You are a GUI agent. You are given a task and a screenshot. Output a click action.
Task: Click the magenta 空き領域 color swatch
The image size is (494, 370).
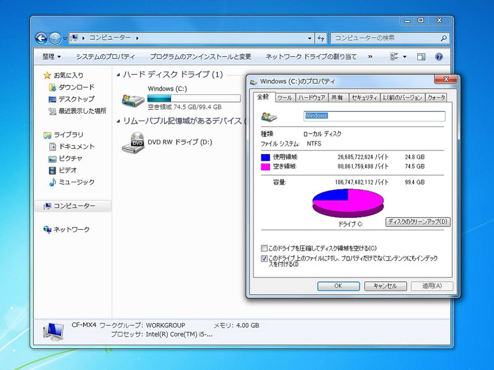[x=266, y=167]
